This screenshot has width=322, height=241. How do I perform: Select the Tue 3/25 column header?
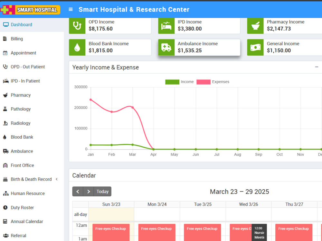tap(203, 204)
